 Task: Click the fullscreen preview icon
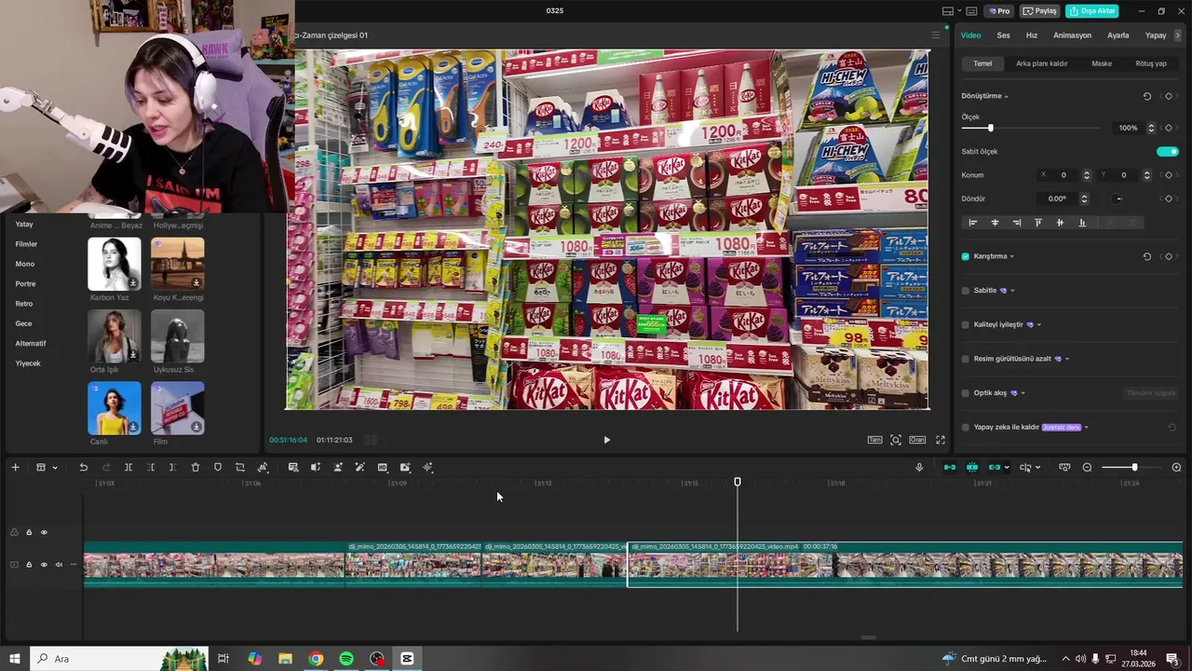pos(941,440)
